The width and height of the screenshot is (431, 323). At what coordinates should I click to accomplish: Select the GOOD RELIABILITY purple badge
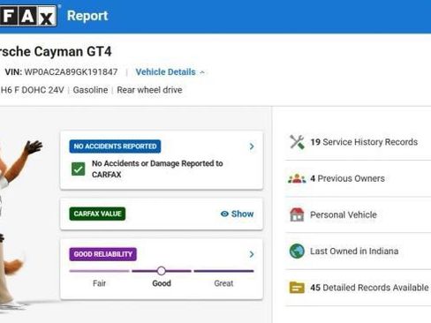tap(103, 254)
